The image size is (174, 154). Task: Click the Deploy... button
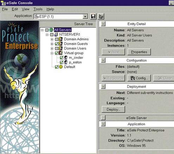(114, 110)
